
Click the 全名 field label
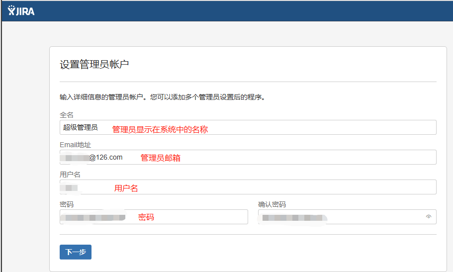(67, 115)
